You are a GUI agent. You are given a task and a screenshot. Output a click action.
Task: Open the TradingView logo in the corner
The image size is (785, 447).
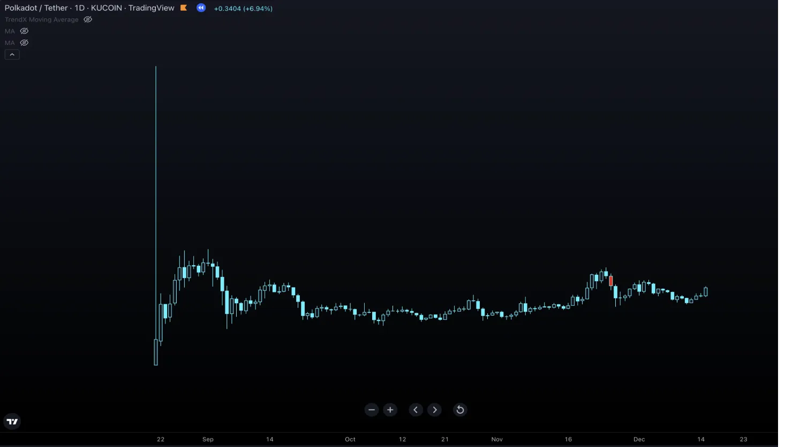pyautogui.click(x=12, y=421)
